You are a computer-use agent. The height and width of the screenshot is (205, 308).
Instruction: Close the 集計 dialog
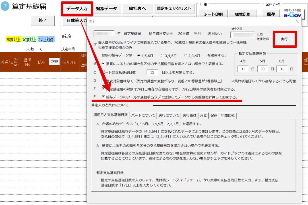click(297, 21)
